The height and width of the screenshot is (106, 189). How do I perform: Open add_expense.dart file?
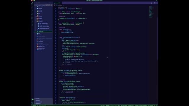pos(43,25)
